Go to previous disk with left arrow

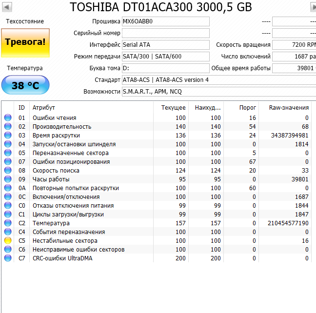tap(7, 7)
